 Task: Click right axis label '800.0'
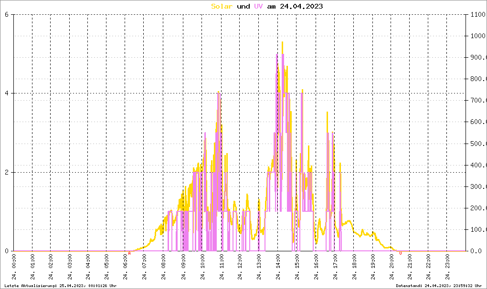coord(478,79)
